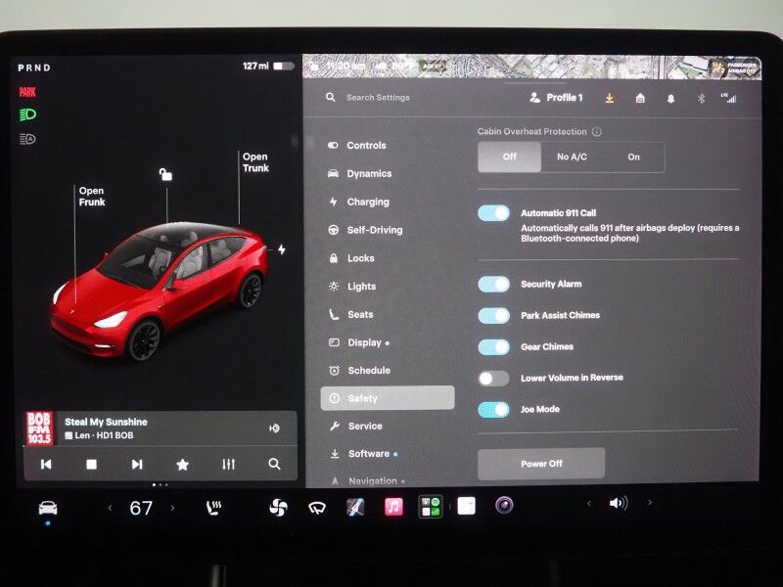The image size is (783, 587).
Task: Click the HomeLink garage icon
Action: (x=640, y=98)
